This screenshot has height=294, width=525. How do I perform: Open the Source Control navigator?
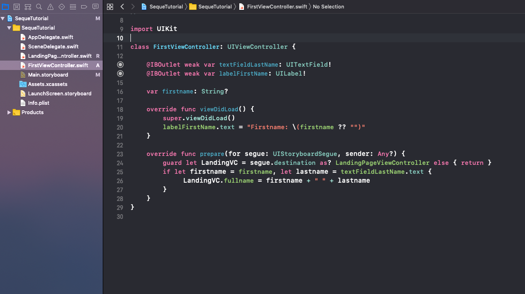click(16, 7)
